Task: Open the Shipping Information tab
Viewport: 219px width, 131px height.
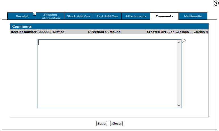Action: 50,16
